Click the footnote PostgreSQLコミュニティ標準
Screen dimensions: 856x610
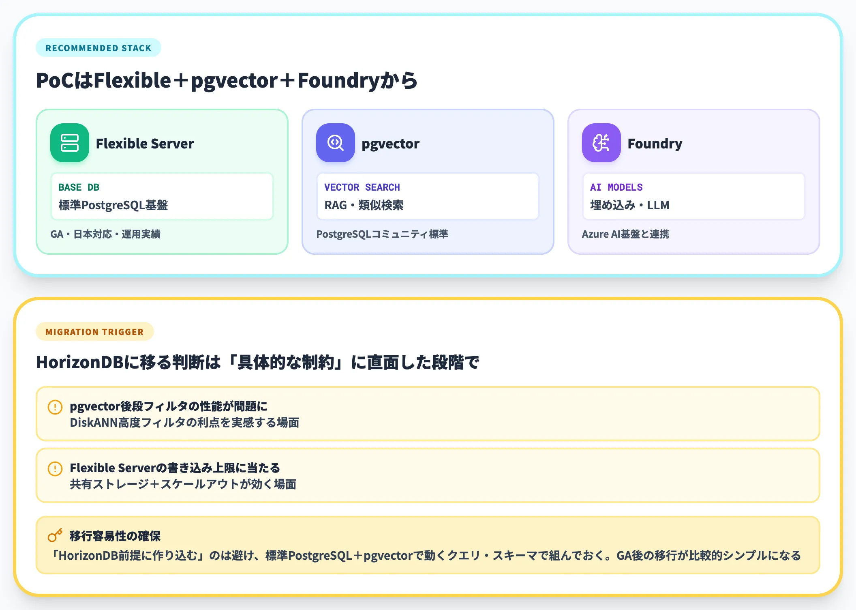382,234
